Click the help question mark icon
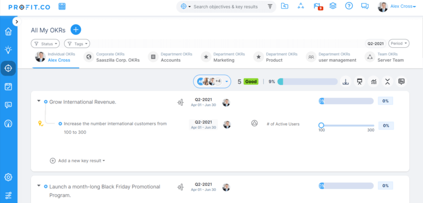 pyautogui.click(x=349, y=6)
